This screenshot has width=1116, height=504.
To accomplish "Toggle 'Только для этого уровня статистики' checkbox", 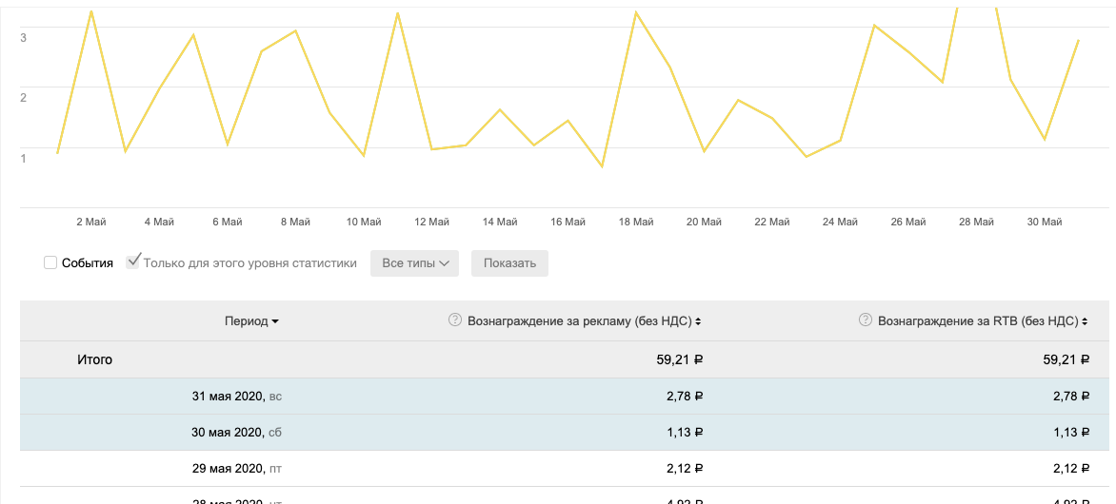I will click(133, 262).
